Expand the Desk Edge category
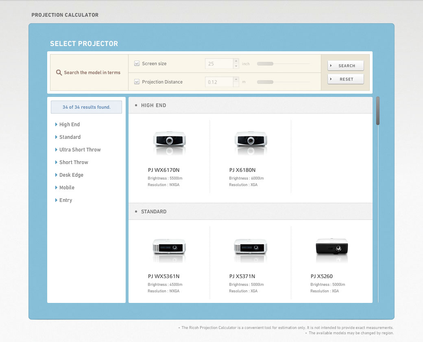 pos(71,175)
